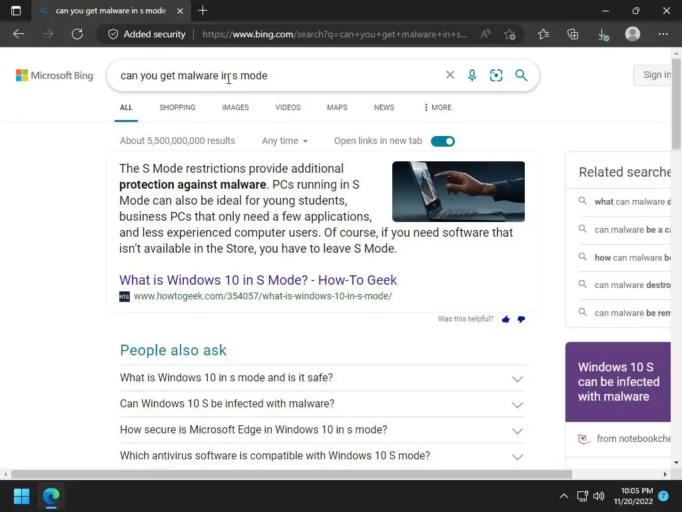This screenshot has width=682, height=512.
Task: Click the scrollbar right arrow
Action: click(665, 474)
